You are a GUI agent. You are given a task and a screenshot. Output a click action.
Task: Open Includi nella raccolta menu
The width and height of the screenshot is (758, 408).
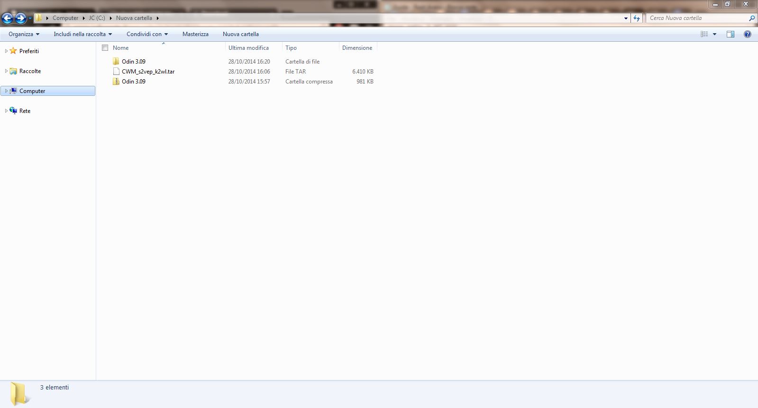83,34
